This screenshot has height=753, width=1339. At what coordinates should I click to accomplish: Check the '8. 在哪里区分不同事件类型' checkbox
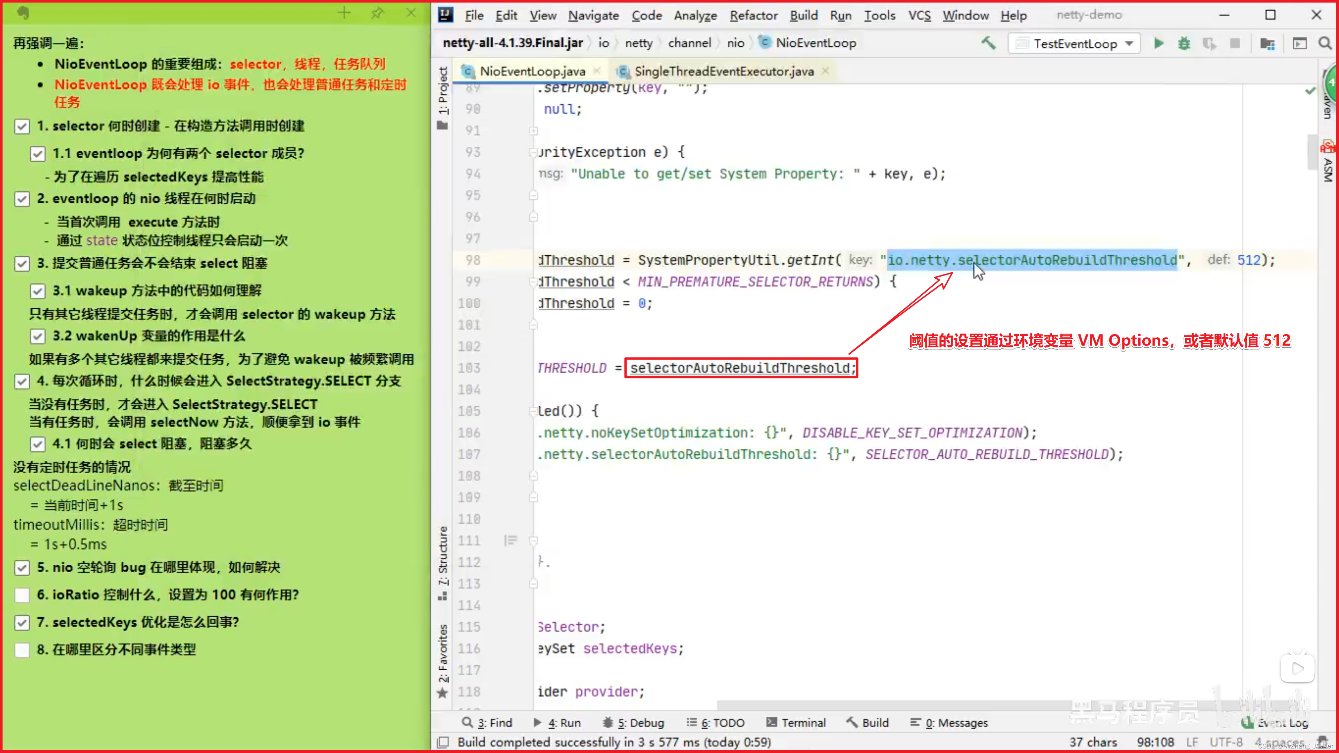coord(22,650)
